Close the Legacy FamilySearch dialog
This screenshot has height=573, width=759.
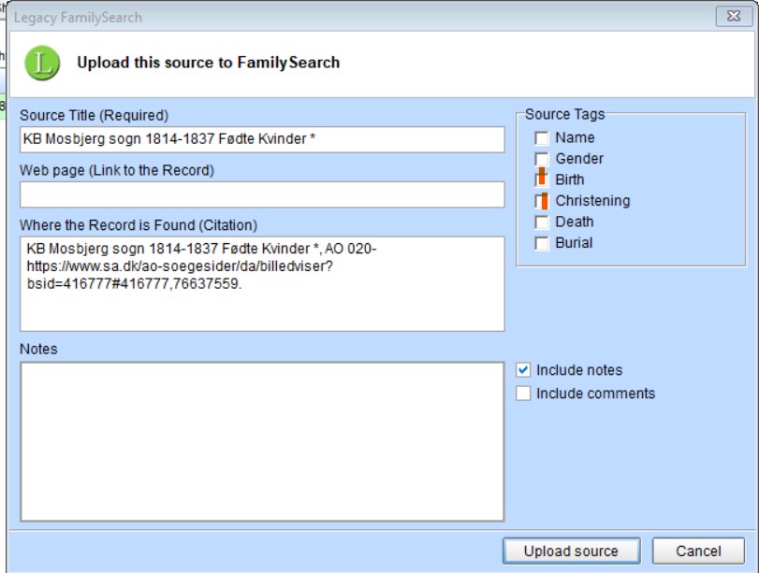734,17
